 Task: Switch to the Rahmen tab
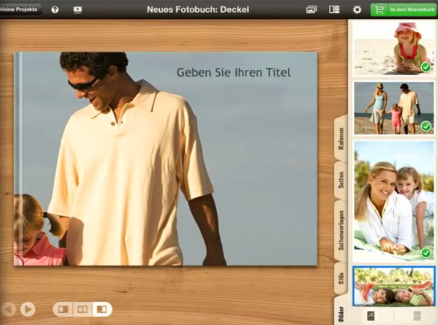(341, 138)
